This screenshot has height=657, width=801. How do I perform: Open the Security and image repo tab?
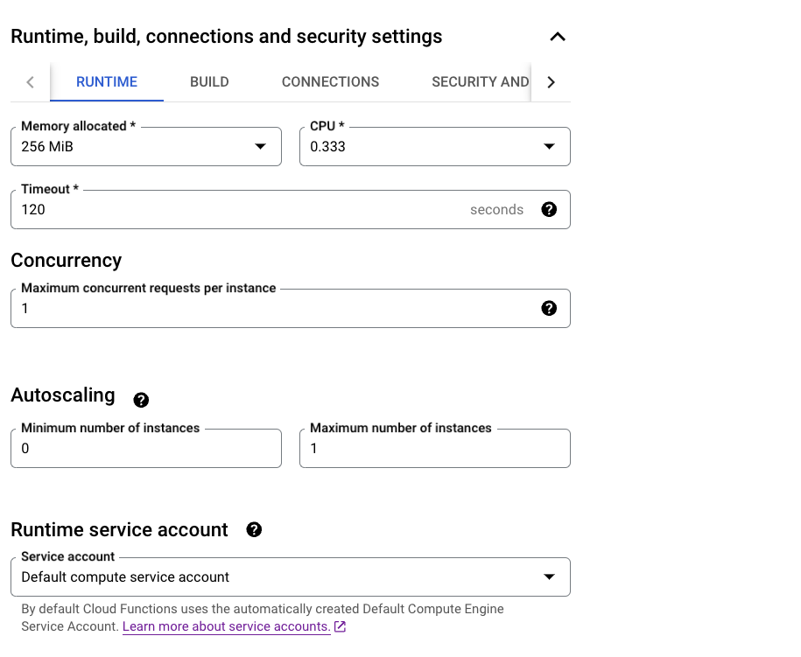(x=480, y=82)
